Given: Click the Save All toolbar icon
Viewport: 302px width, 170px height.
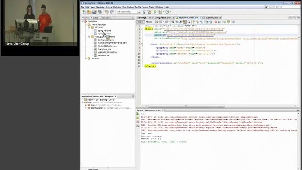Looking at the screenshot, I should [100, 12].
